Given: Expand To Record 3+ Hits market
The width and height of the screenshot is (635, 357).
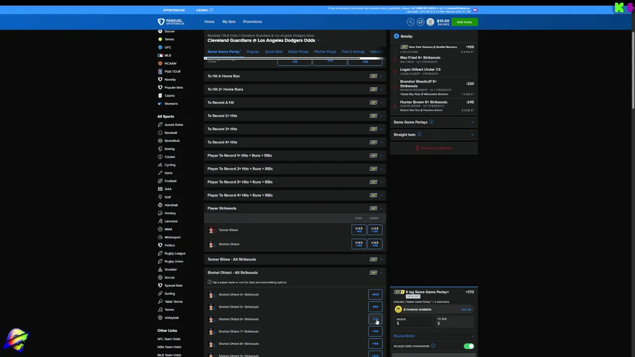Looking at the screenshot, I should click(x=295, y=129).
